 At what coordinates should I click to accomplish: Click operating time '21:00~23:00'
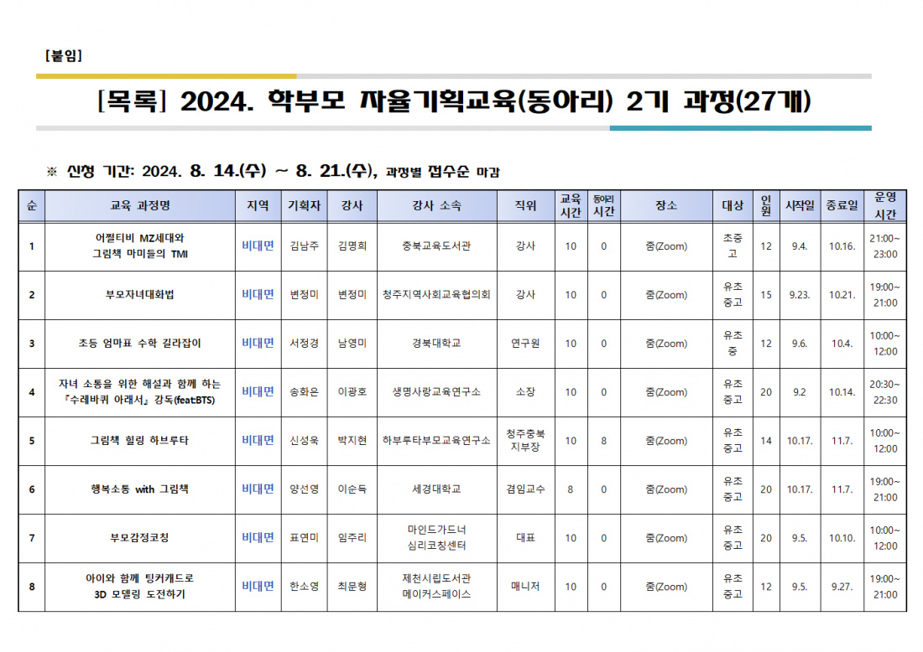[885, 246]
